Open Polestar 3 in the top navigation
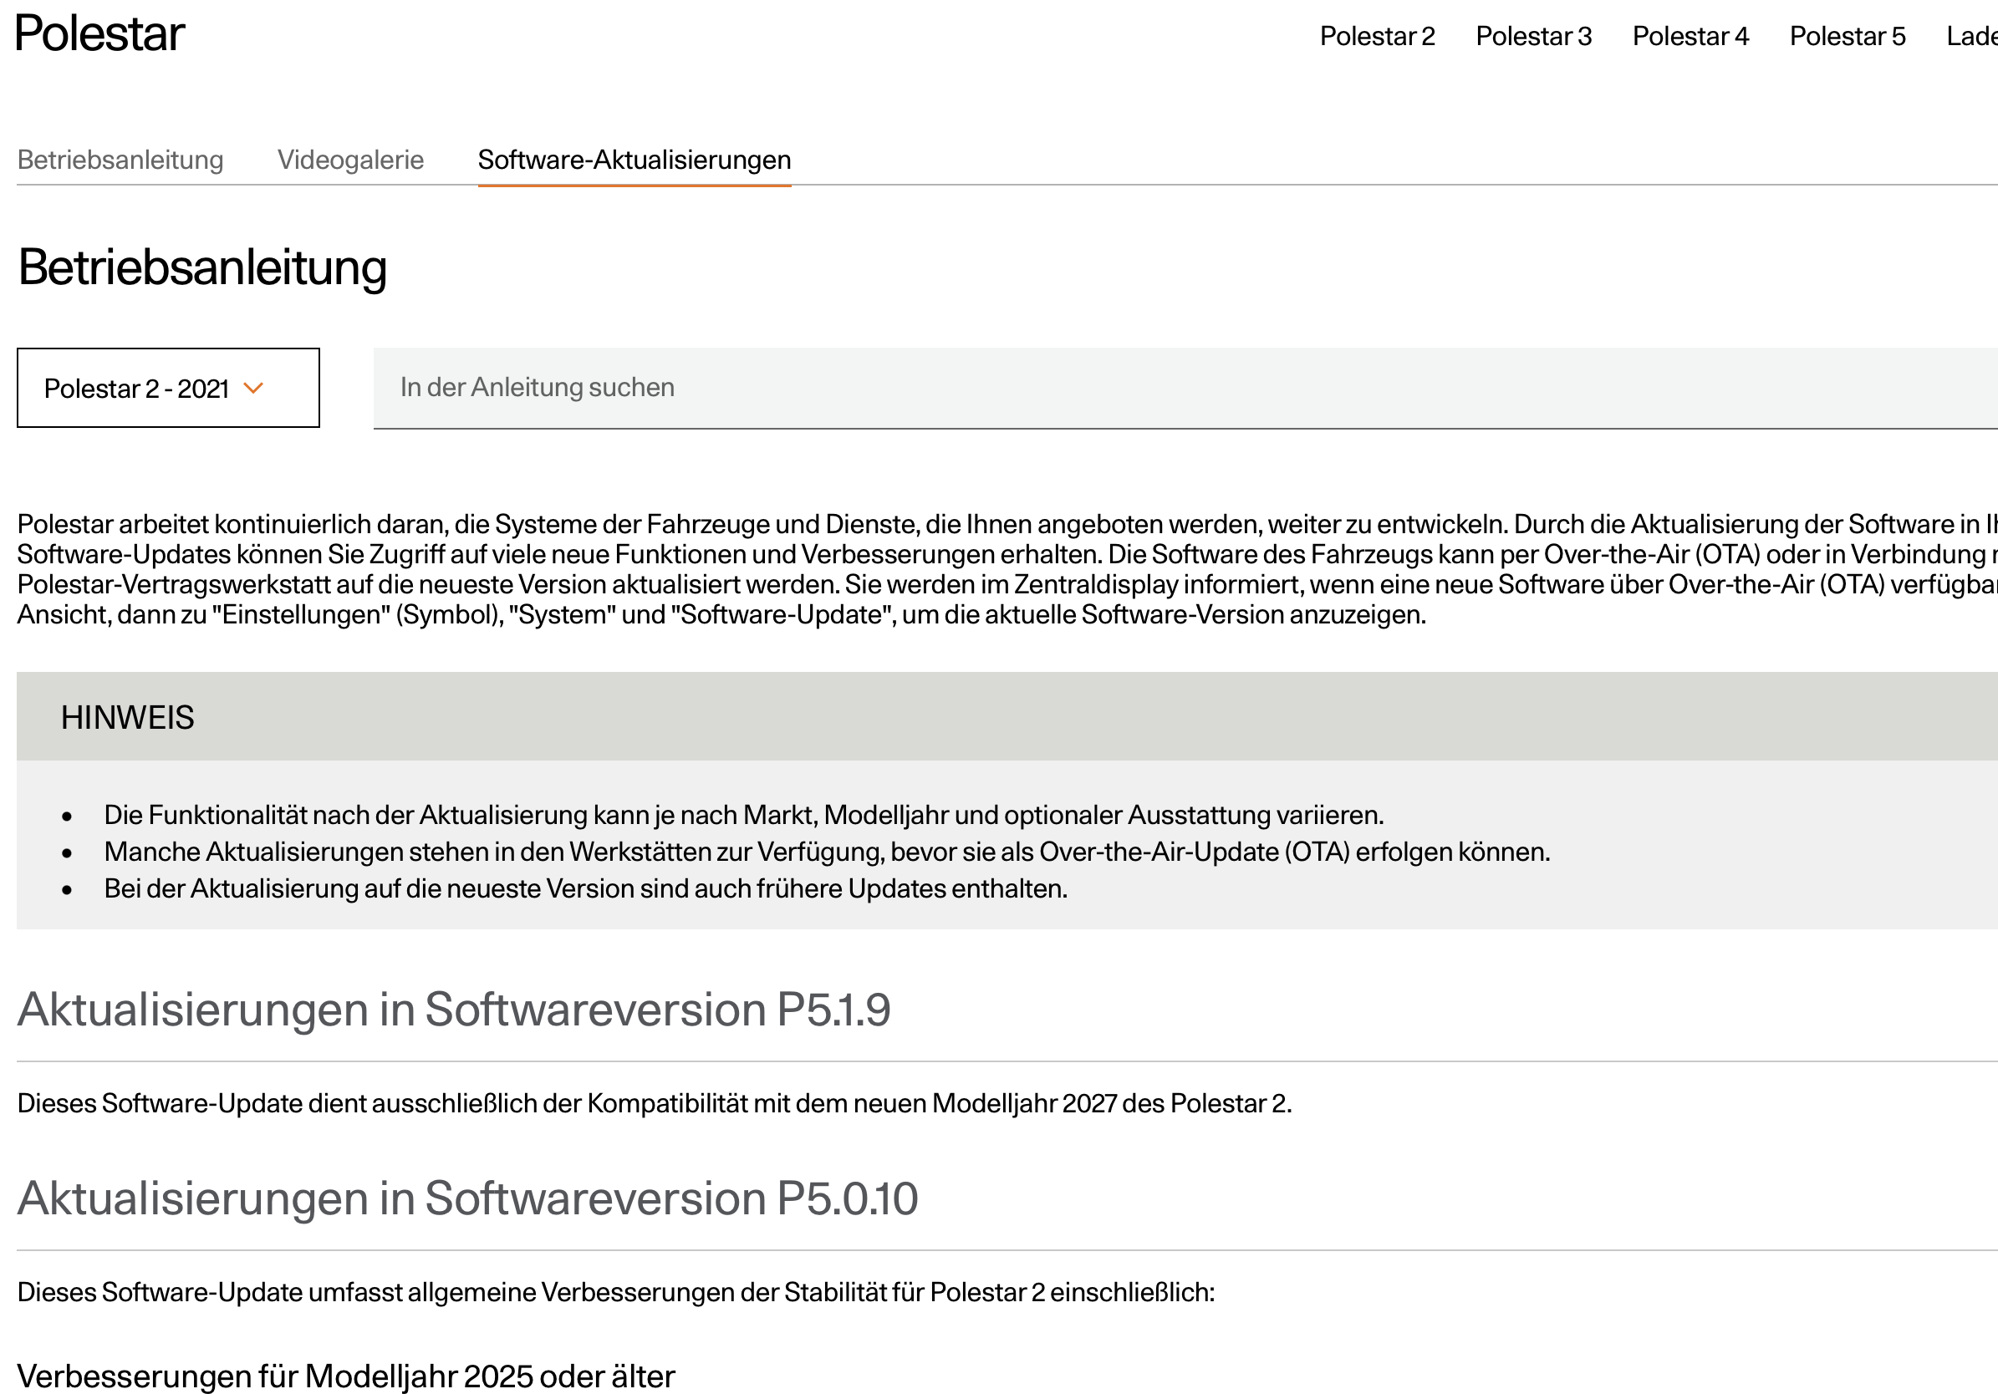Viewport: 1998px width, 1394px height. [x=1533, y=37]
